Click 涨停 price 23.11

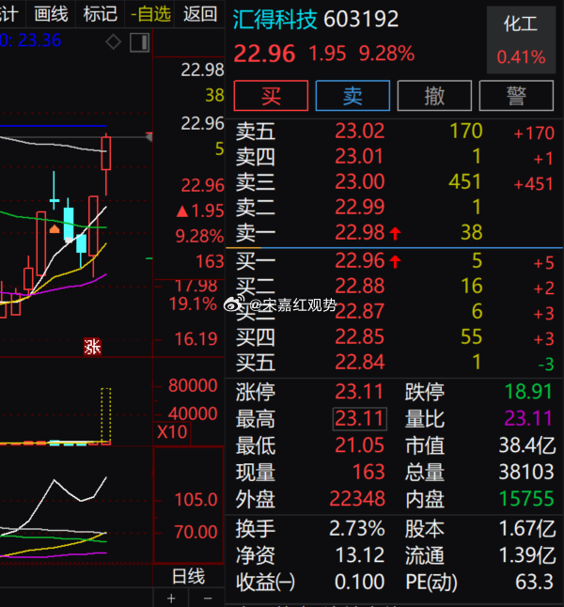(x=359, y=392)
